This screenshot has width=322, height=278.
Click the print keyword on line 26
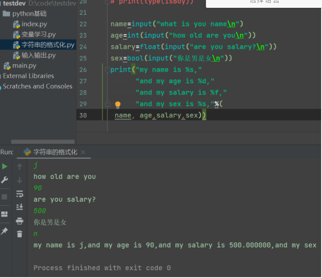[121, 70]
